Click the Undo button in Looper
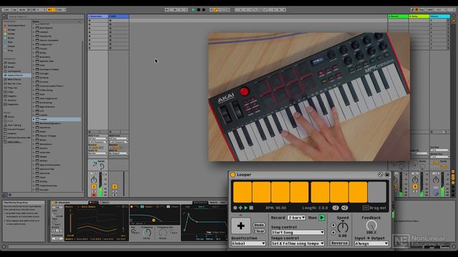The height and width of the screenshot is (257, 458). 259,225
